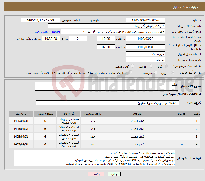The width and height of the screenshot is (205, 181).
Task: Select the کالا radio button
Action: 166,66
